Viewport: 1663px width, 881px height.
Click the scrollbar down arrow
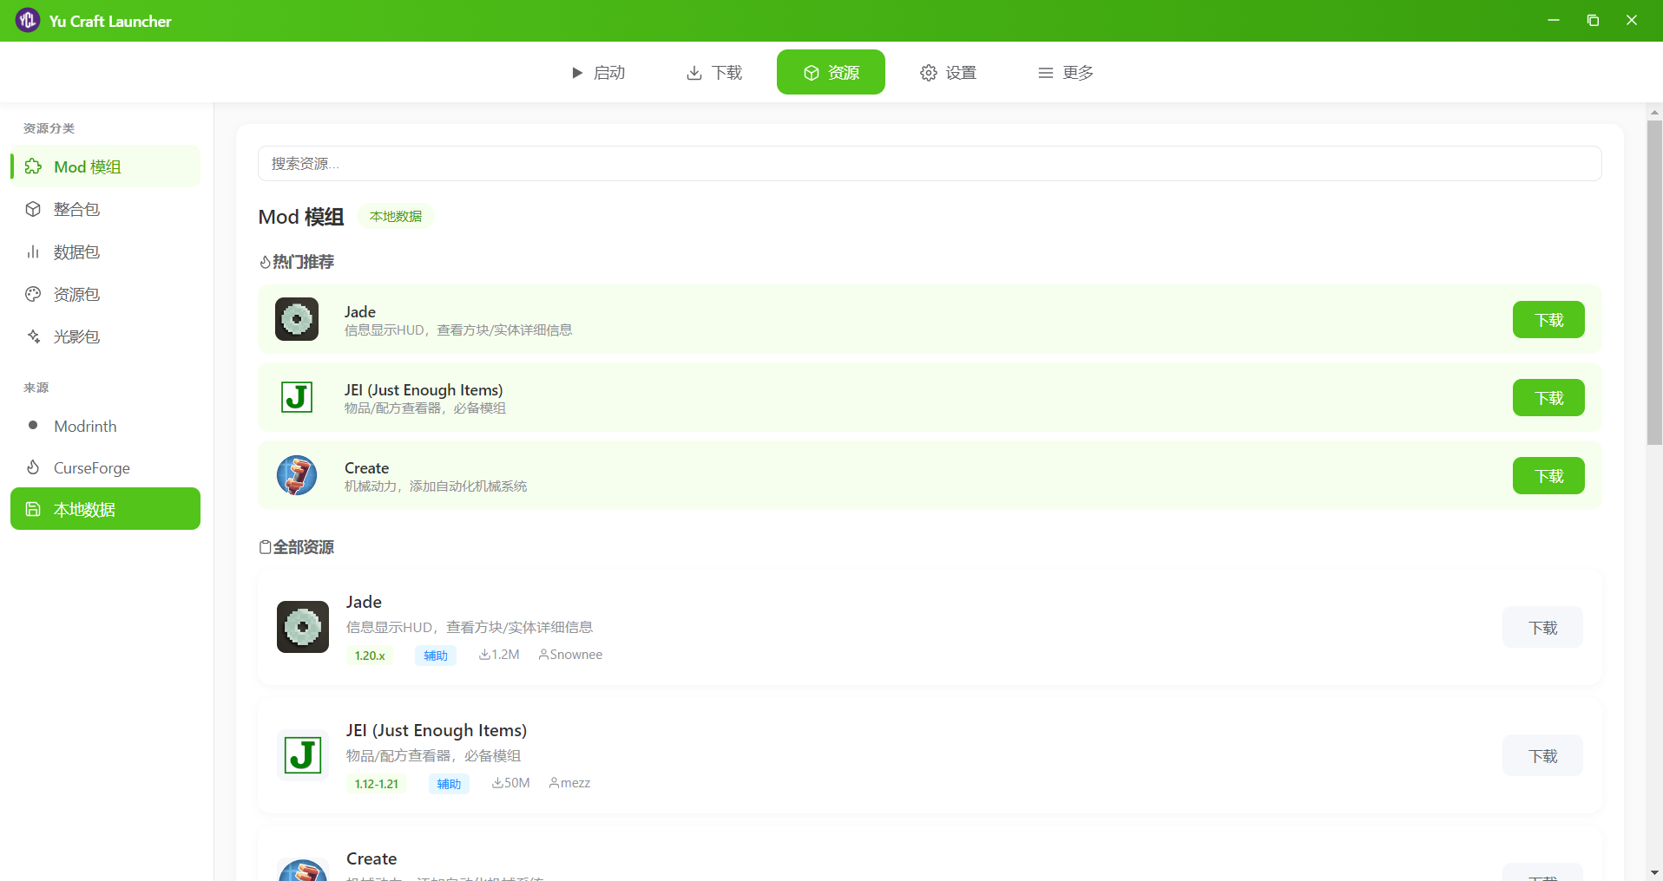click(x=1654, y=872)
